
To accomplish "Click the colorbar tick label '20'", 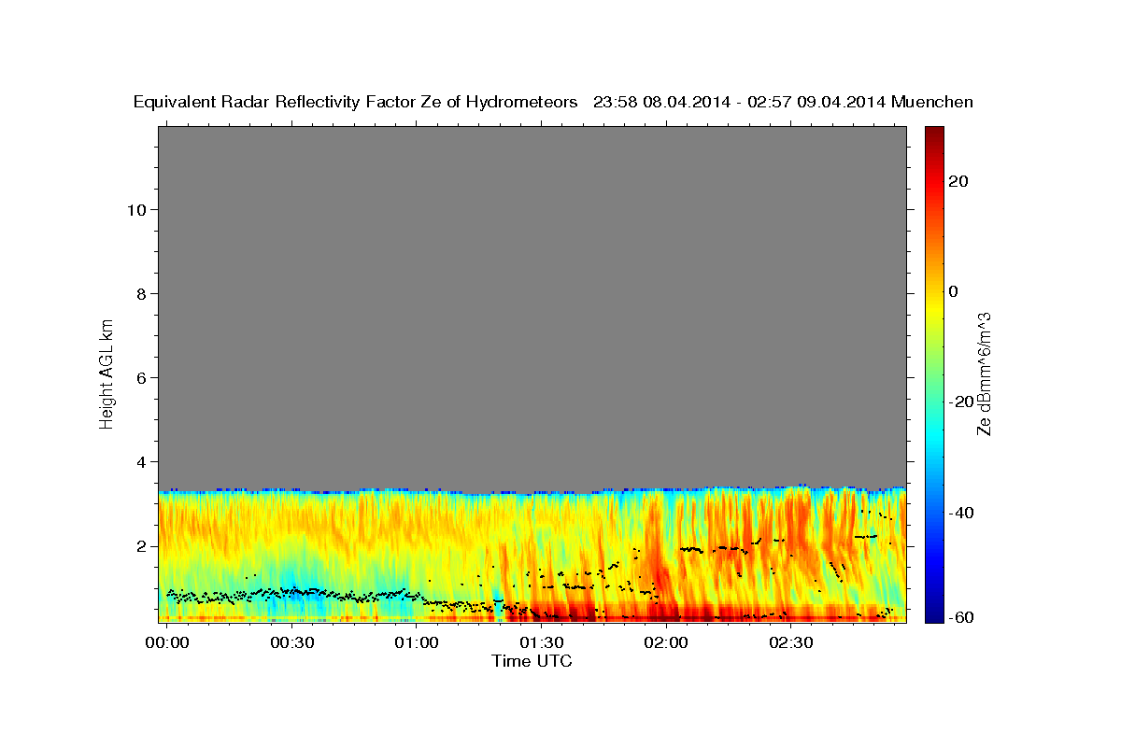I will (958, 181).
